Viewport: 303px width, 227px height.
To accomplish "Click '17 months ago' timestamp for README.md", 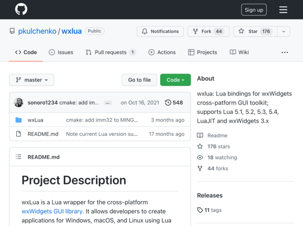I will click(166, 134).
